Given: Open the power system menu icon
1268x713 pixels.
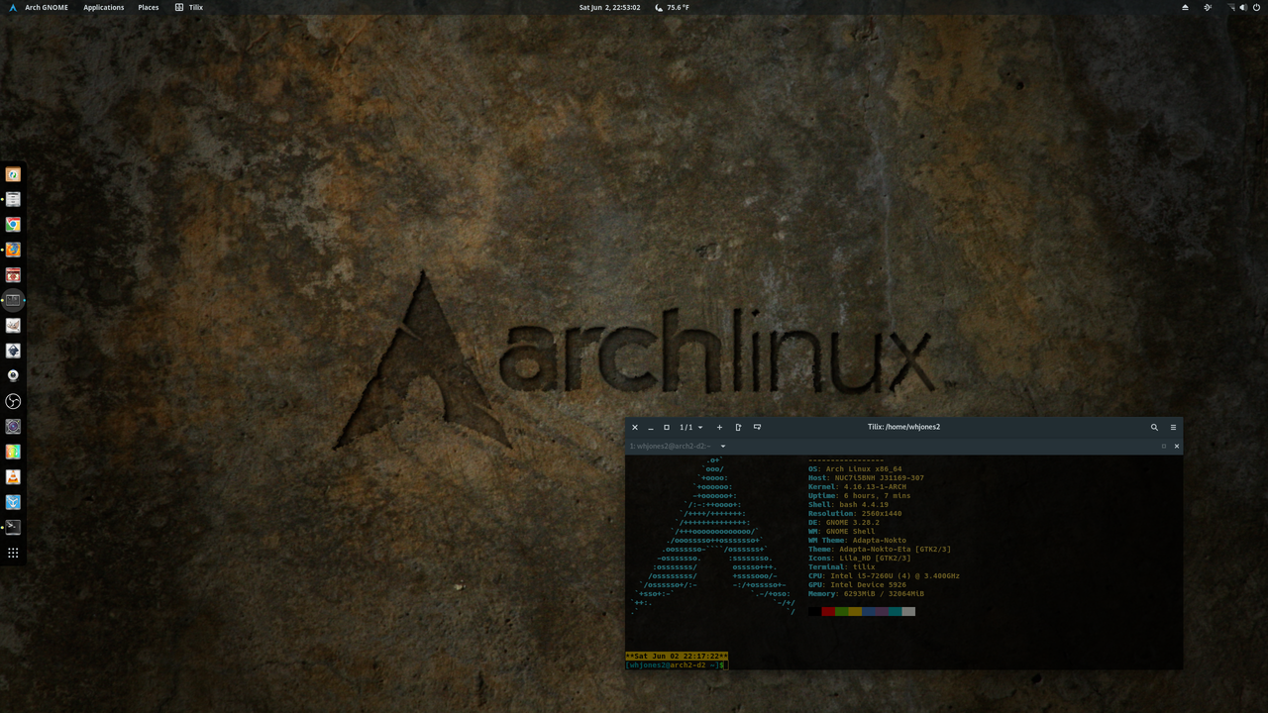Looking at the screenshot, I should tap(1256, 7).
